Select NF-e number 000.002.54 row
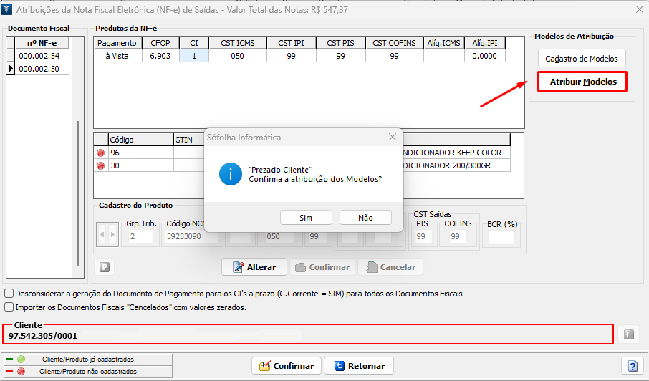Image resolution: width=649 pixels, height=381 pixels. coord(39,56)
